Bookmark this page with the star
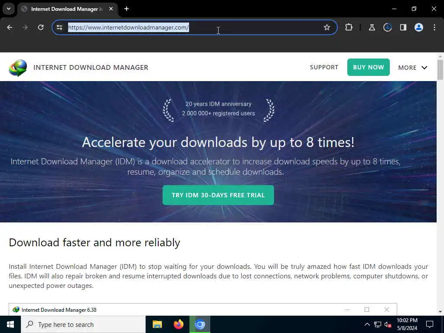The image size is (444, 333). (x=327, y=27)
